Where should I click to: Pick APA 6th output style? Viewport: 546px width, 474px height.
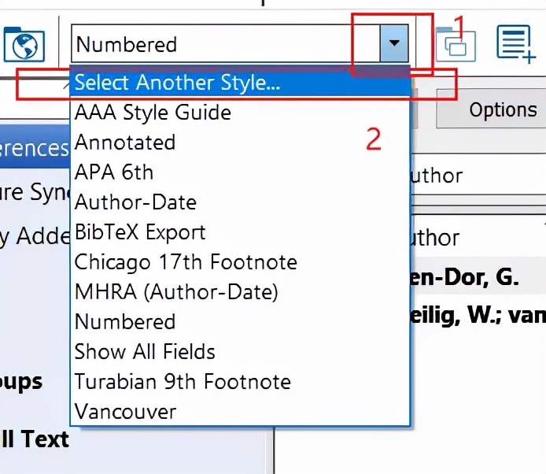pos(240,172)
